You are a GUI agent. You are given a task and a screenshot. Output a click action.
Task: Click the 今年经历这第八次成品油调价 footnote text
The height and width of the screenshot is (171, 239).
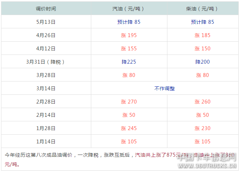[38, 155]
